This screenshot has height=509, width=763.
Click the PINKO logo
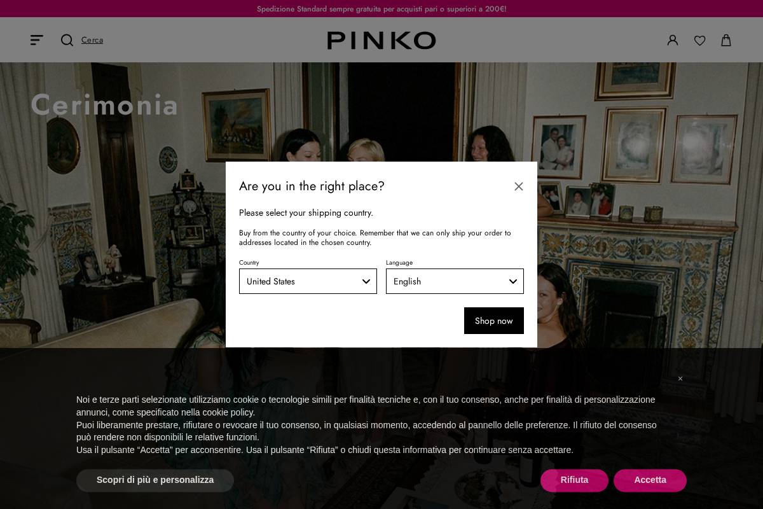[381, 40]
